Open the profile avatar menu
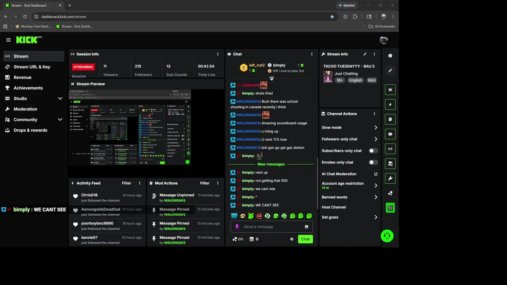Viewport: 507px width, 285px height. [x=383, y=40]
